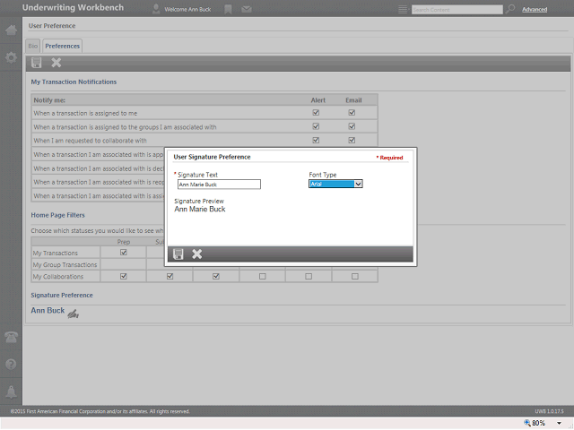Open the zoom level dropdown arrow
The height and width of the screenshot is (430, 574).
point(559,423)
